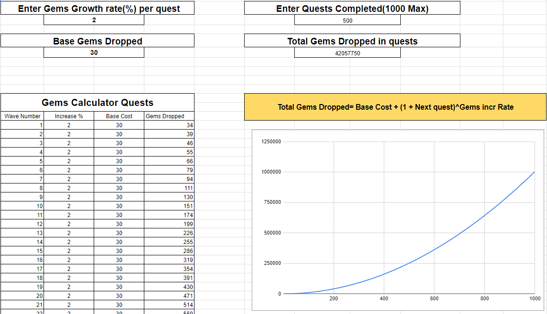This screenshot has height=314, width=547.
Task: Select the Base Cost column header
Action: click(x=118, y=116)
